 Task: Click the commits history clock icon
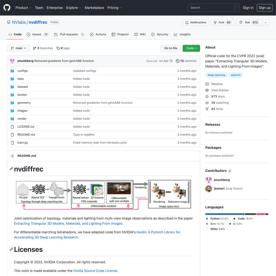click(177, 61)
